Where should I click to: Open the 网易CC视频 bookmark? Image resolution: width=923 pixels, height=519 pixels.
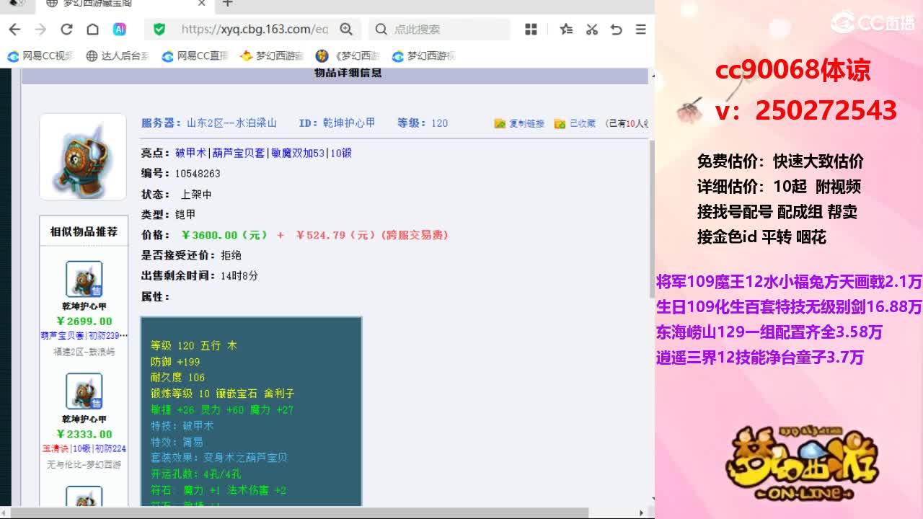40,56
